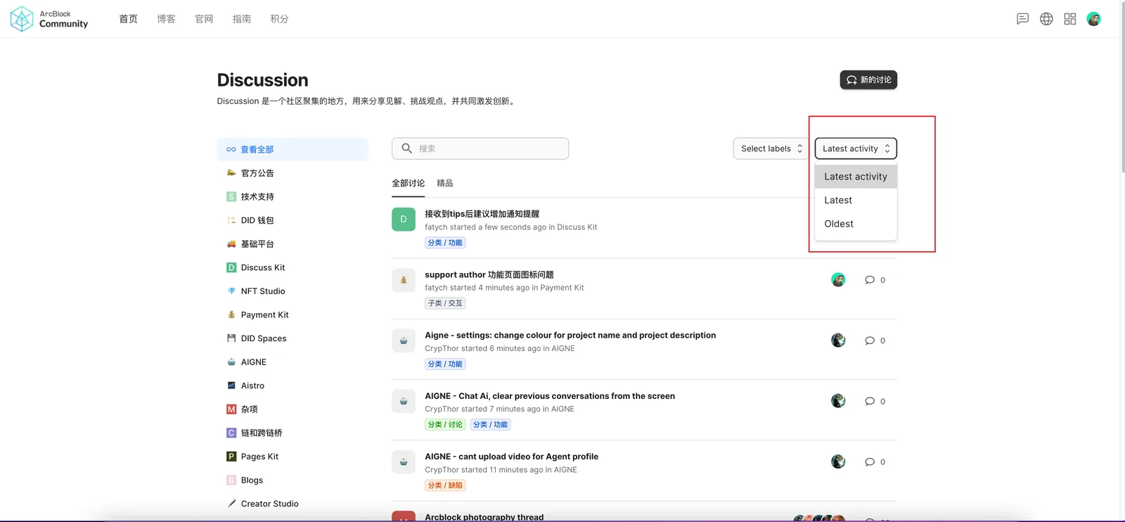Screen dimensions: 1125x522
Task: Open the Select labels dropdown
Action: click(x=771, y=148)
